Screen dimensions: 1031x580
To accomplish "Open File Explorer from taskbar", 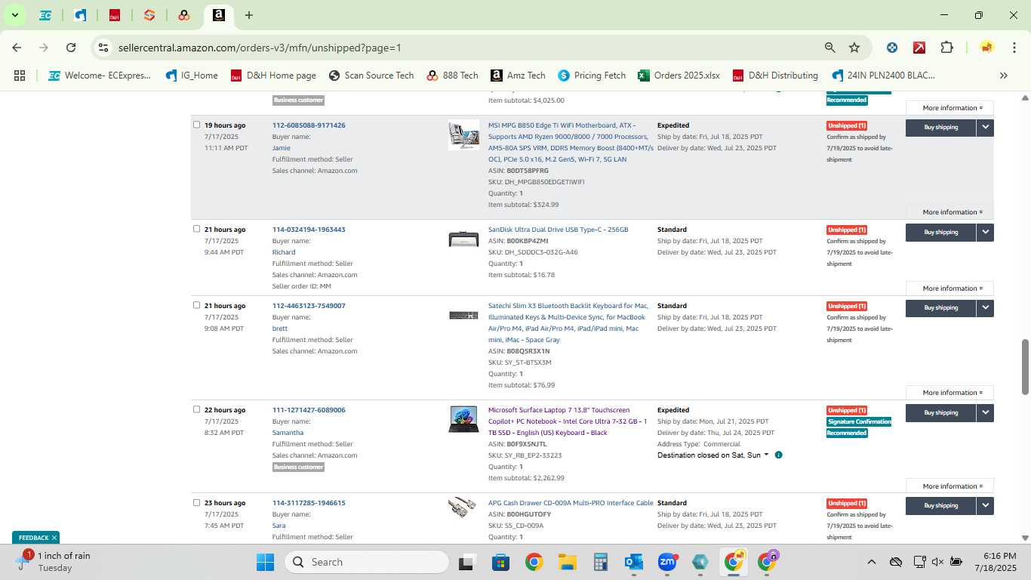I will [x=567, y=562].
